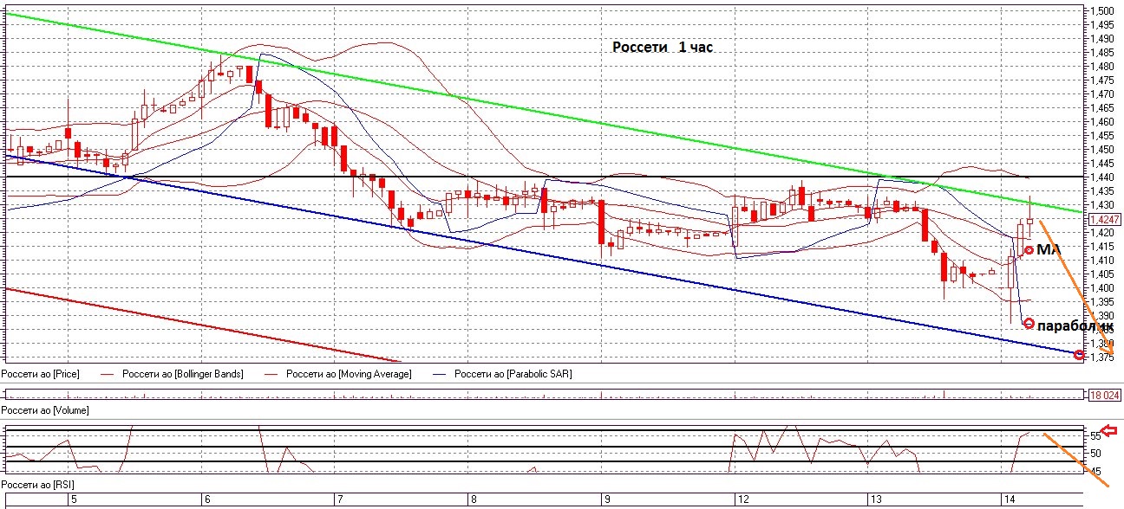Click the 1,410 price axis label
The width and height of the screenshot is (1124, 509).
click(x=1102, y=260)
